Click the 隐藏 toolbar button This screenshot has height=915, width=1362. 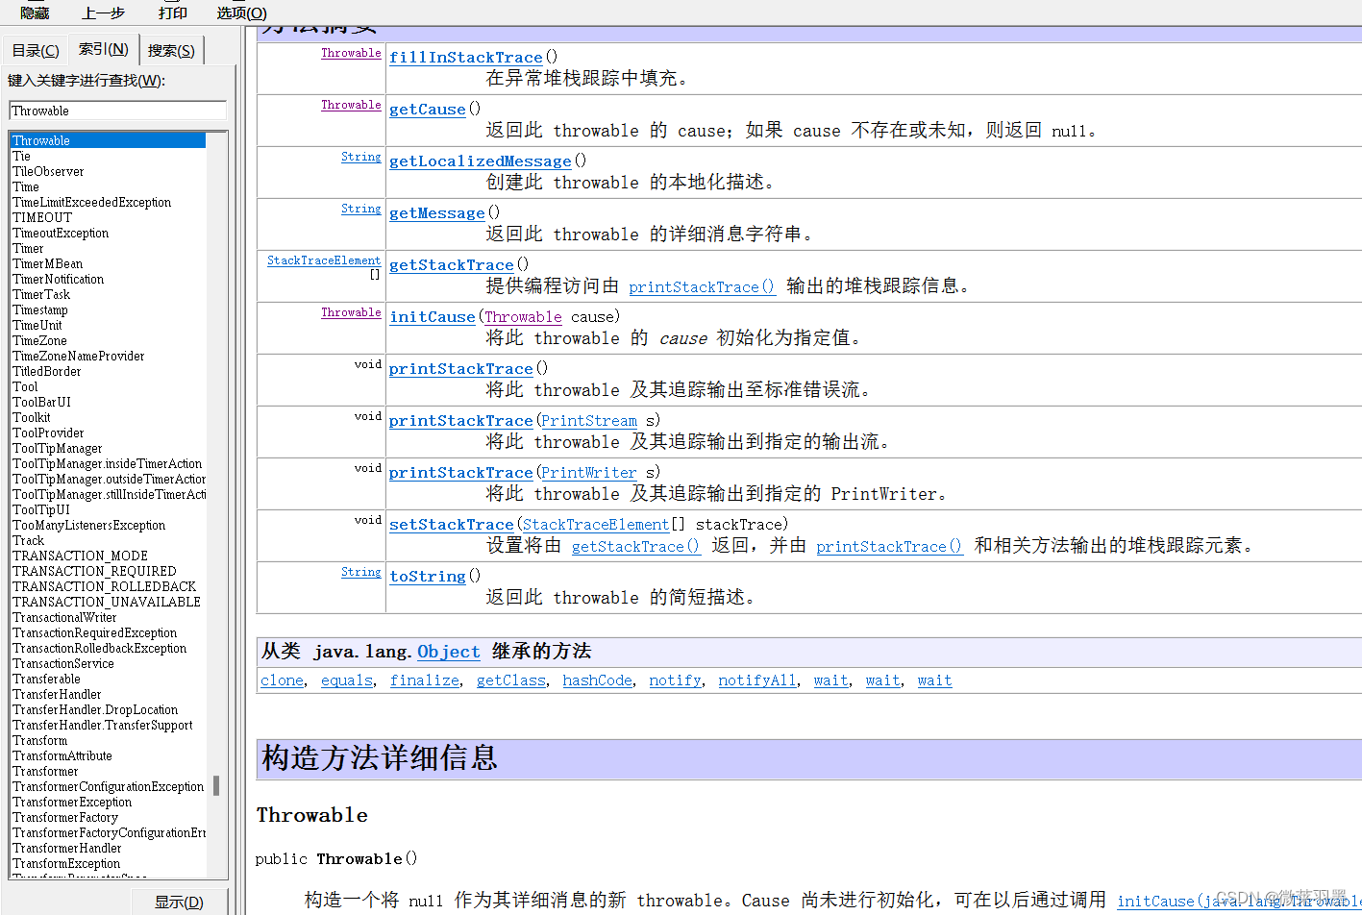coord(35,12)
